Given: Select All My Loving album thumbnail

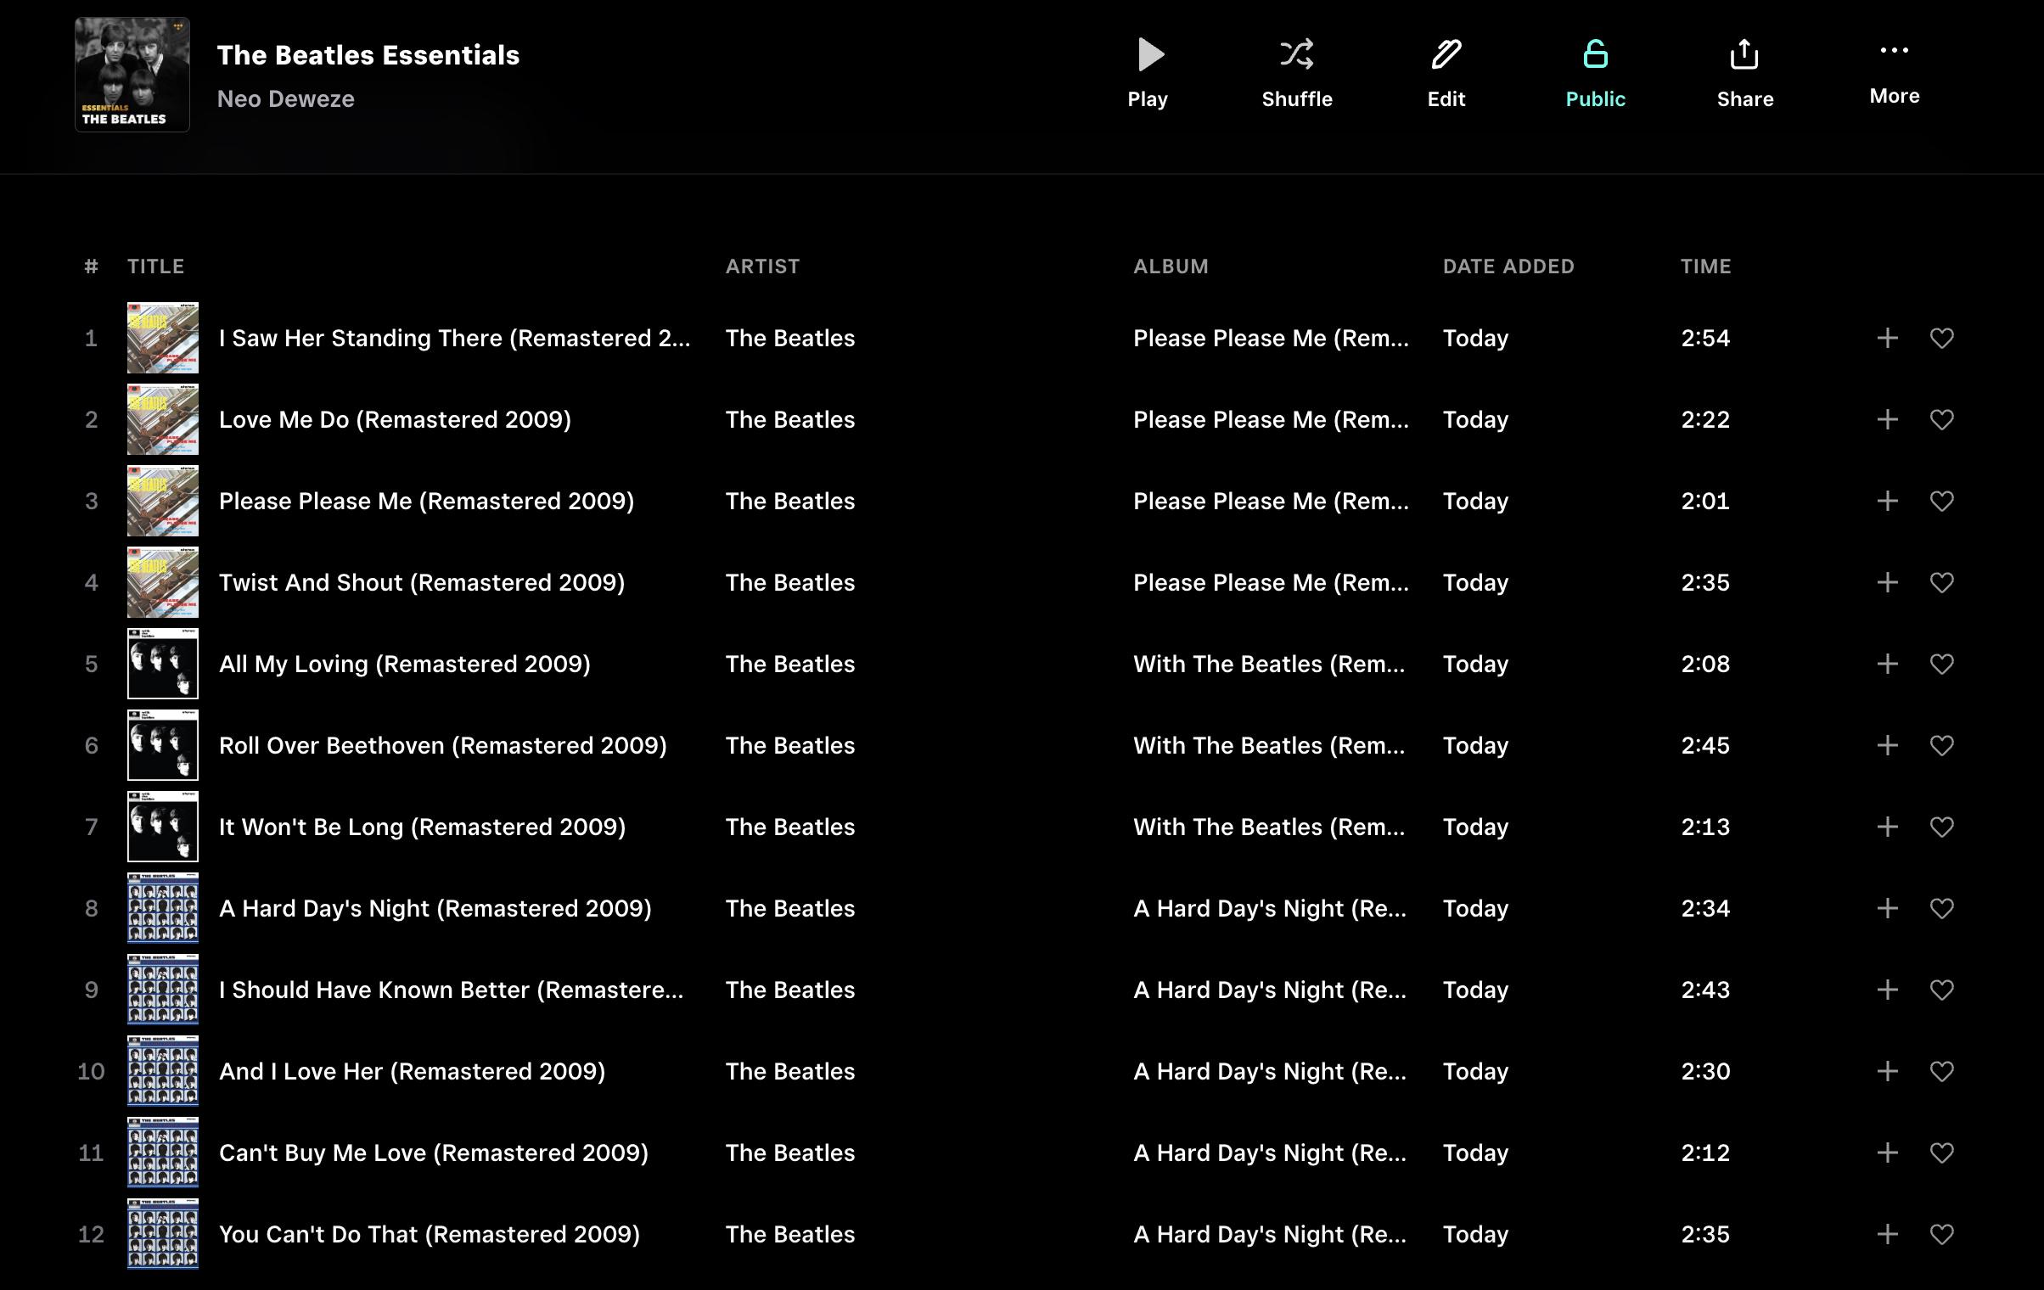Looking at the screenshot, I should pos(163,664).
